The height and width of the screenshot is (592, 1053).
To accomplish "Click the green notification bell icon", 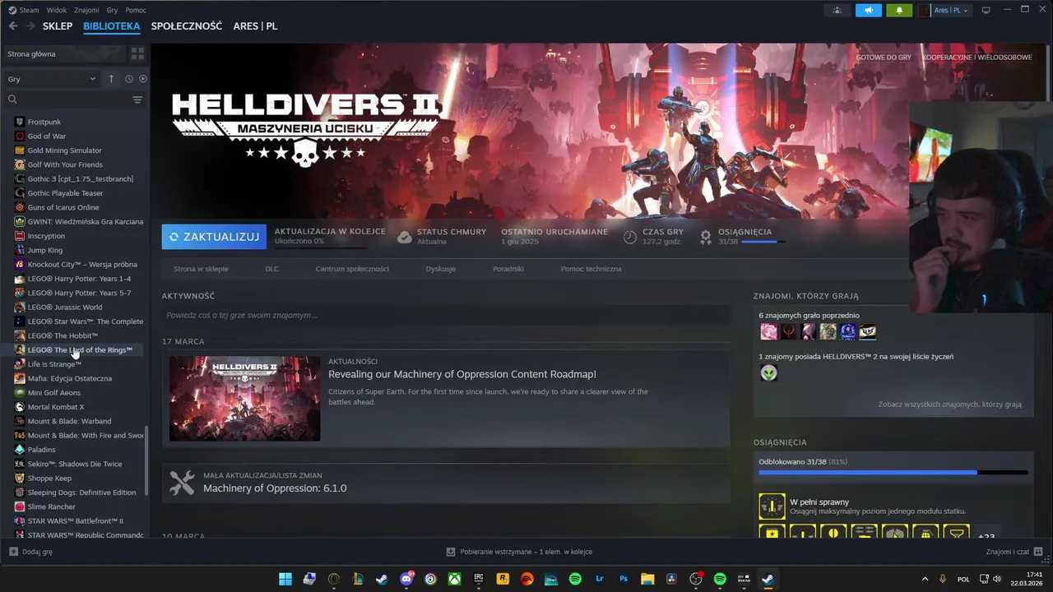I will tap(899, 10).
